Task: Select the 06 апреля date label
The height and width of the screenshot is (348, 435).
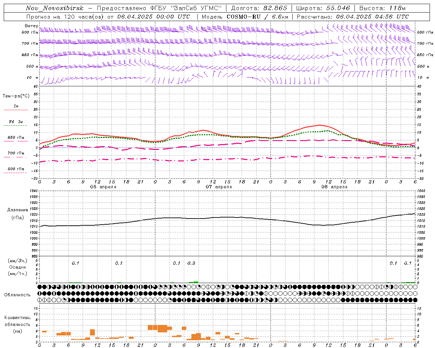Action: click(103, 187)
